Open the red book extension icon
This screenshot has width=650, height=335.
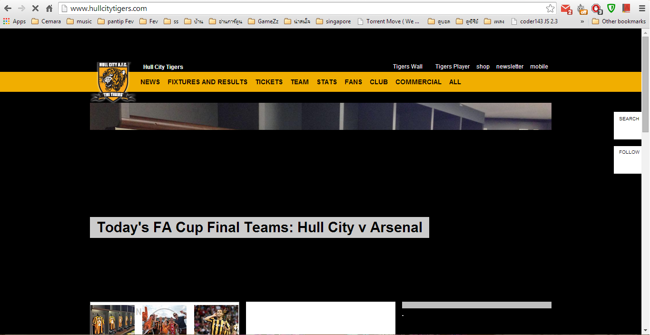click(626, 8)
